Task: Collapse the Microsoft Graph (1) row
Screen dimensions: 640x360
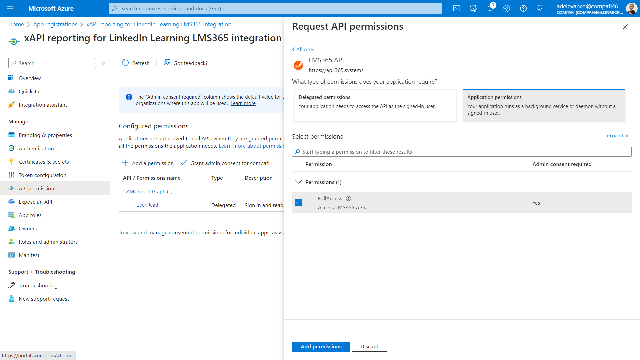Action: pyautogui.click(x=126, y=191)
